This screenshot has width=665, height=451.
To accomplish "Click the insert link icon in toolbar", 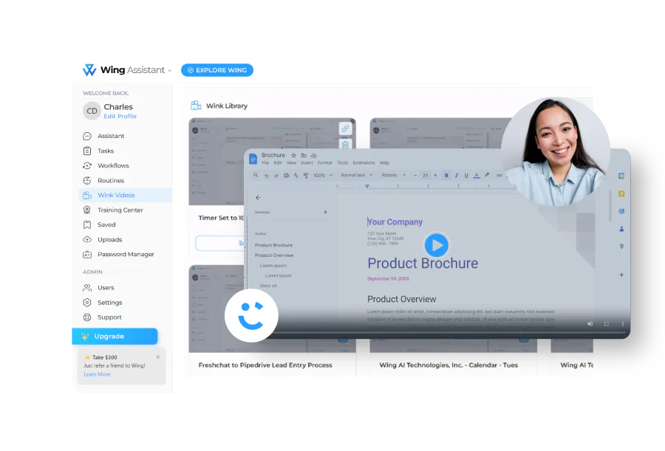I will tap(499, 175).
